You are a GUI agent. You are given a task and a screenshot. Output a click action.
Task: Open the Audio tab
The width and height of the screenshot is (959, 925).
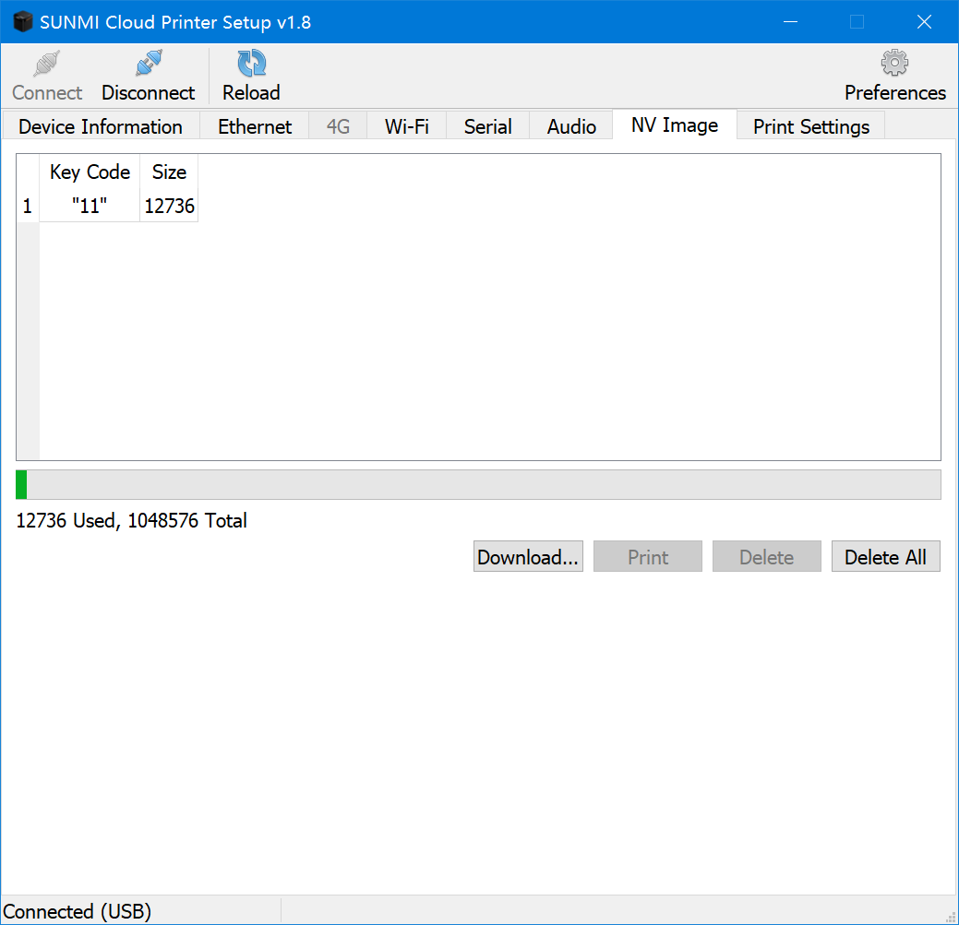(x=571, y=126)
